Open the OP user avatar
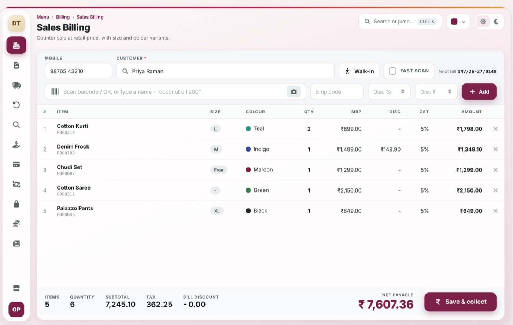513x325 pixels. [x=16, y=310]
